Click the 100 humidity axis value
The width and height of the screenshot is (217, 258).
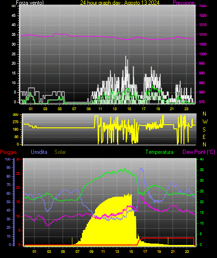[7, 159]
